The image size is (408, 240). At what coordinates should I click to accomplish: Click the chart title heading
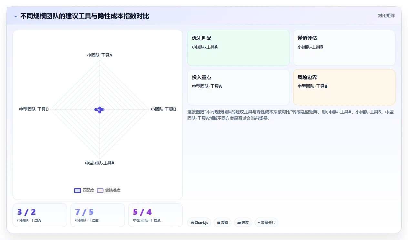tap(85, 16)
